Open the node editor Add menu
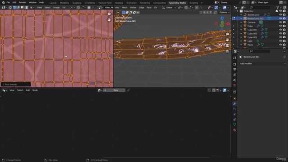 pos(28,90)
